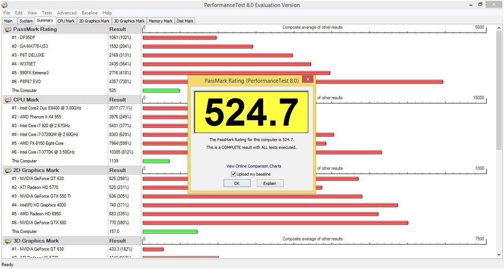The image size is (504, 269).
Task: Toggle the "Upload my baseline" checkbox
Action: tap(234, 174)
